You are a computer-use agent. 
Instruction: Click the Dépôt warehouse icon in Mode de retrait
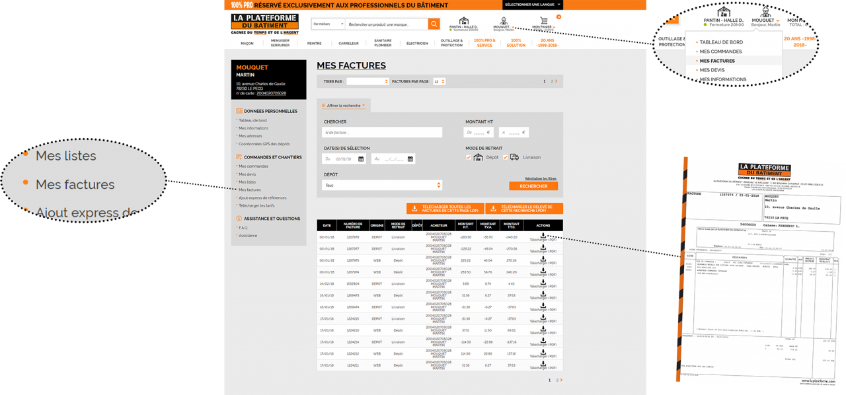479,157
